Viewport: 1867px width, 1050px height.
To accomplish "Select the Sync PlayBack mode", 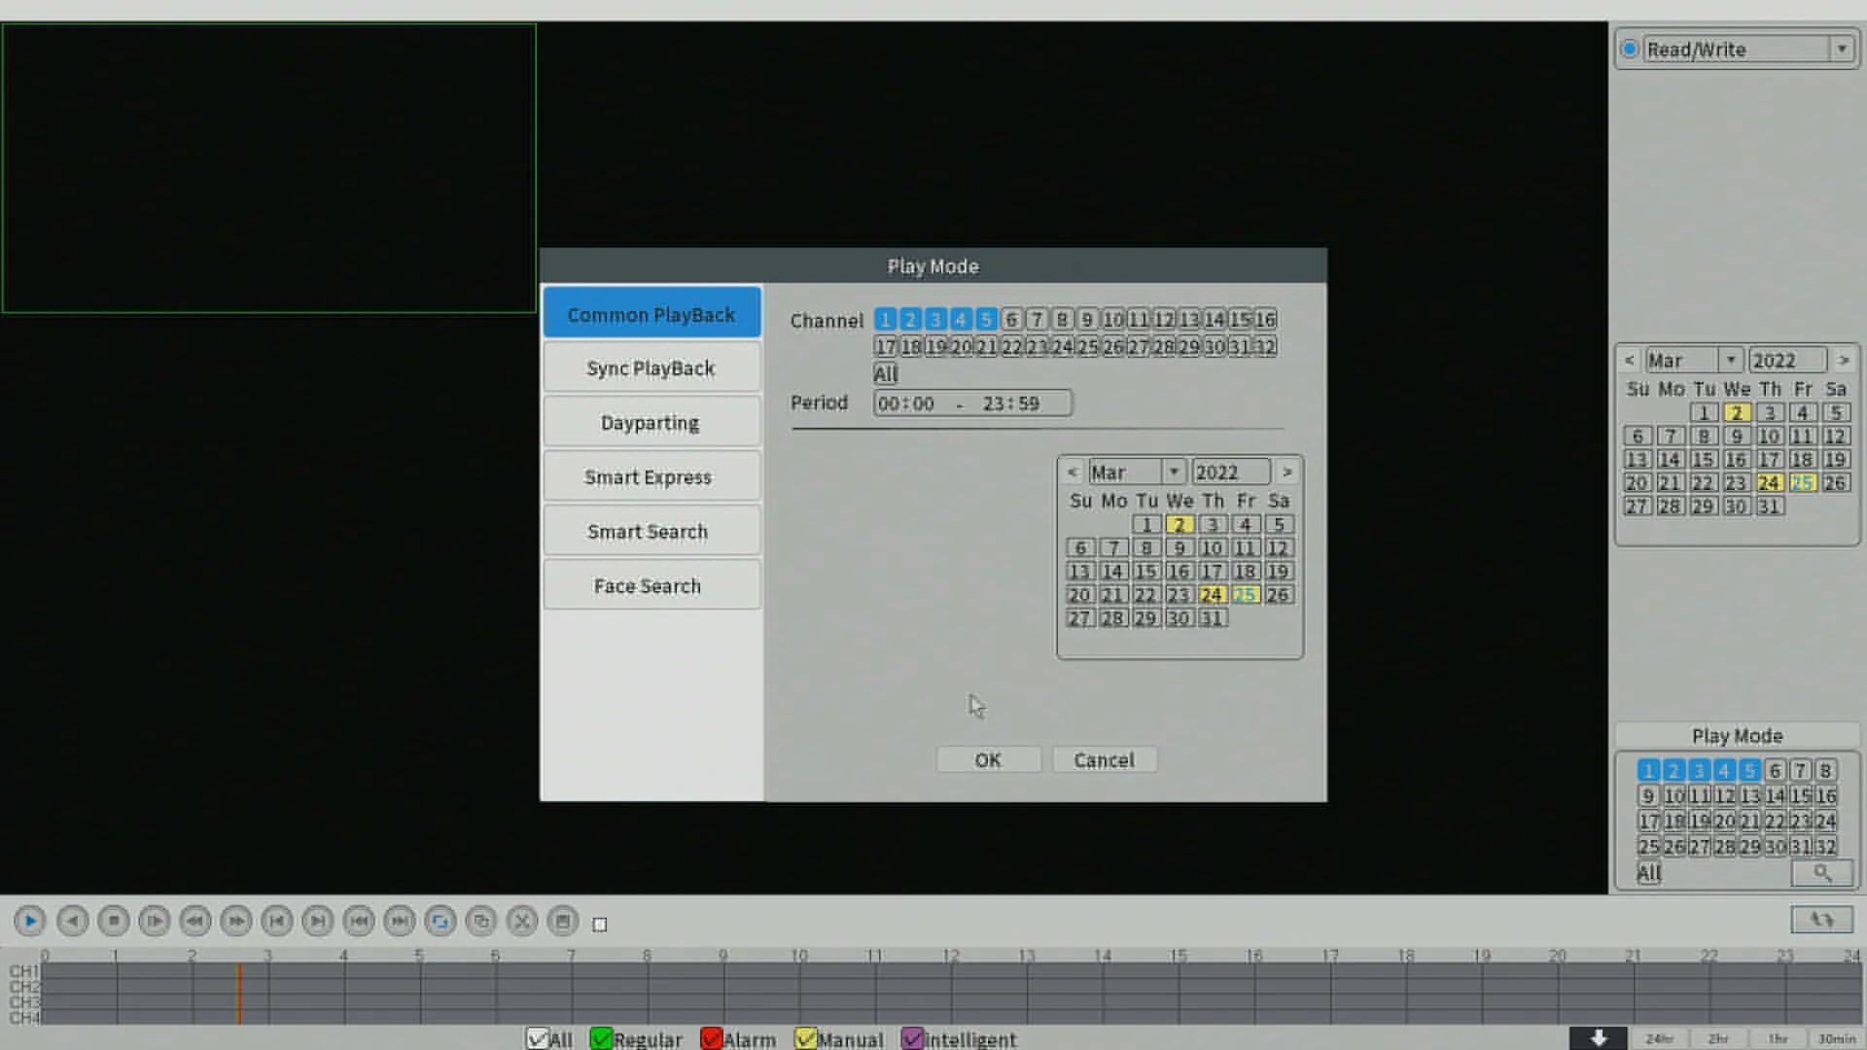I will [x=652, y=368].
